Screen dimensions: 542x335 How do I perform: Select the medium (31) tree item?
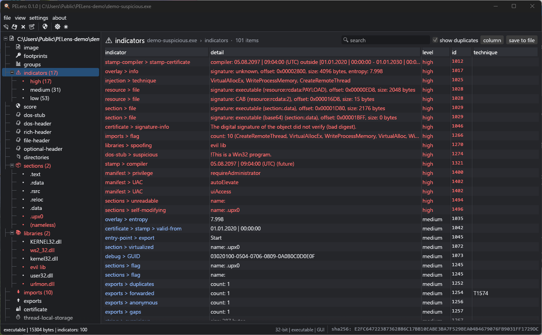tap(46, 90)
